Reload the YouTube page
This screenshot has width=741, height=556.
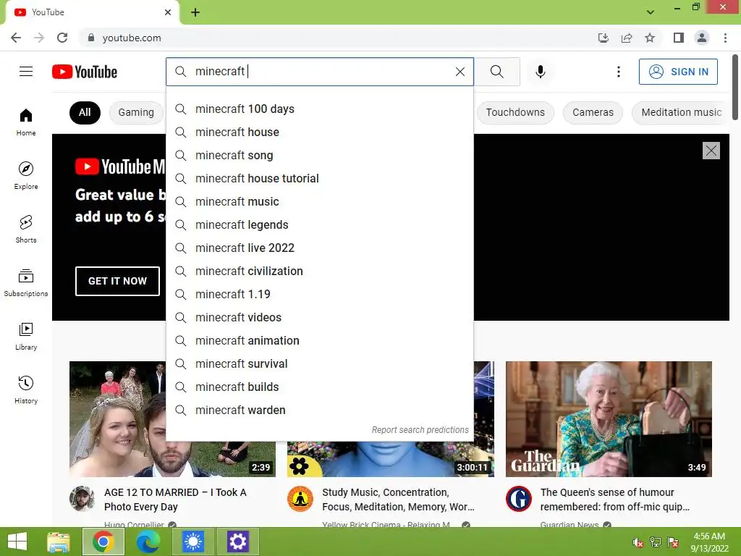(x=62, y=38)
